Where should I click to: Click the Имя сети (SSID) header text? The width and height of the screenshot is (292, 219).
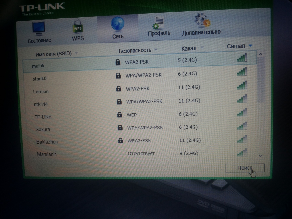pos(54,54)
